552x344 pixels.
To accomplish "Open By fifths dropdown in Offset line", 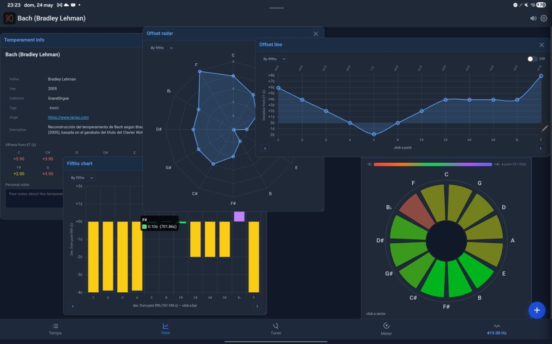I will 273,59.
